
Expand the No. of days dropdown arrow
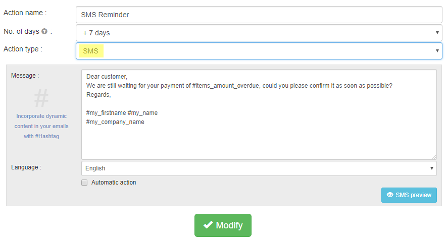click(437, 33)
